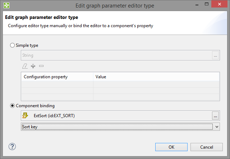Click the browse button beside the ExtSort field
This screenshot has width=230, height=159.
(215, 115)
